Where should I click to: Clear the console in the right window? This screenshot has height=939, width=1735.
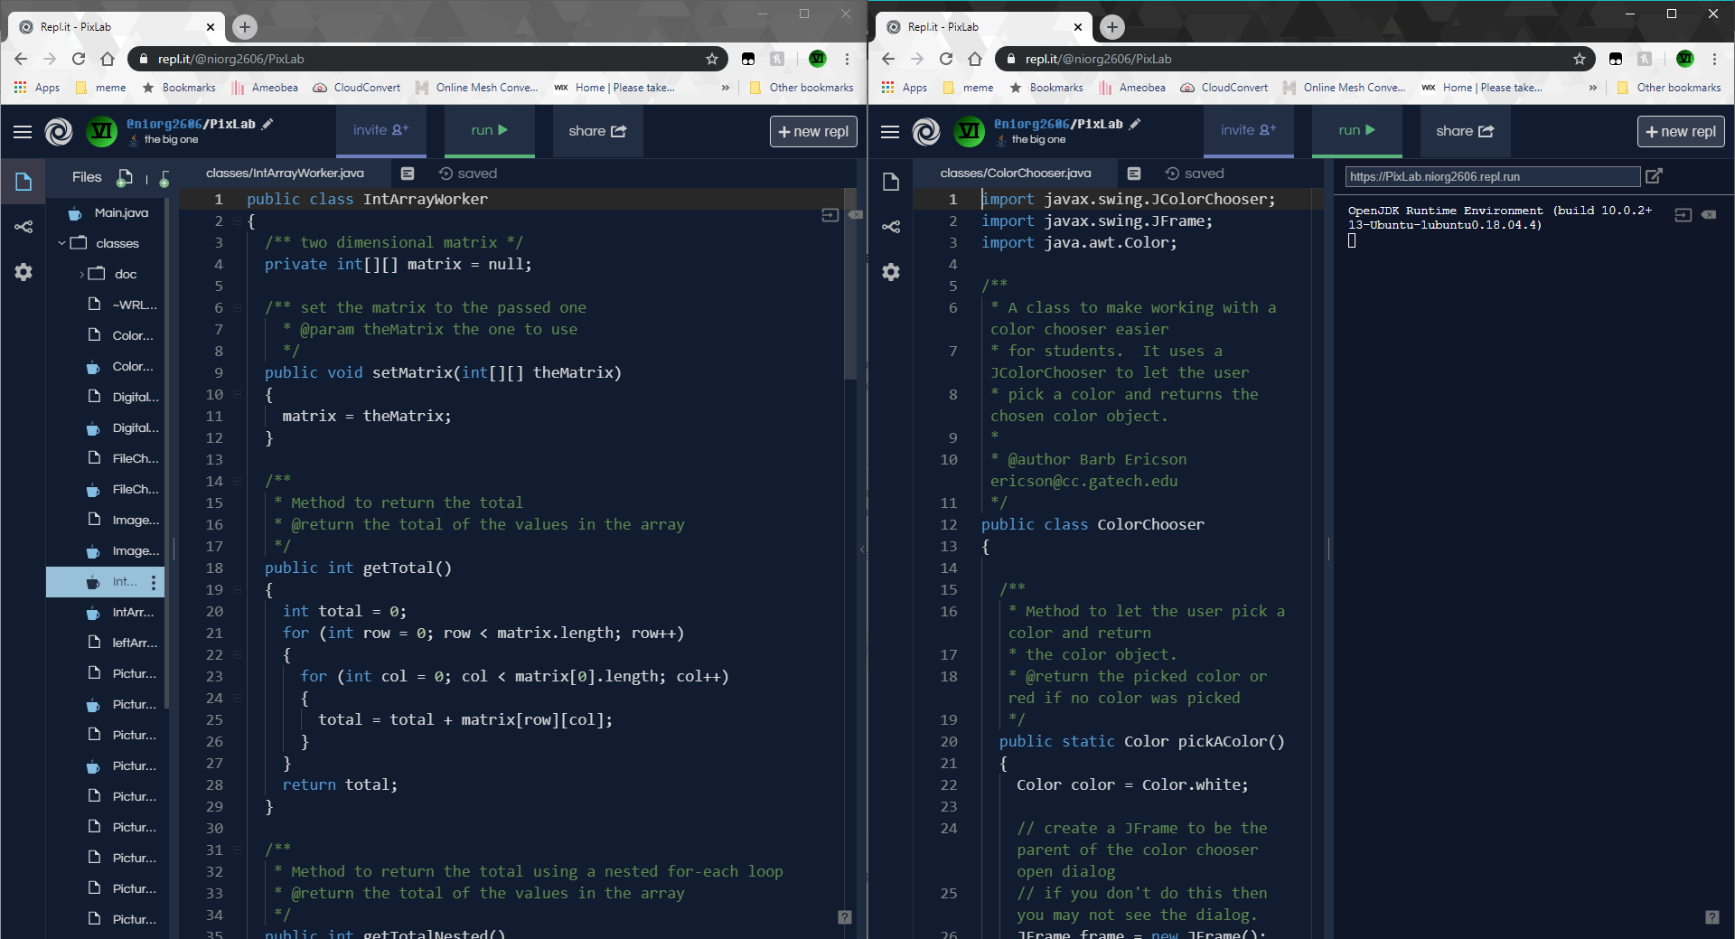coord(1709,215)
